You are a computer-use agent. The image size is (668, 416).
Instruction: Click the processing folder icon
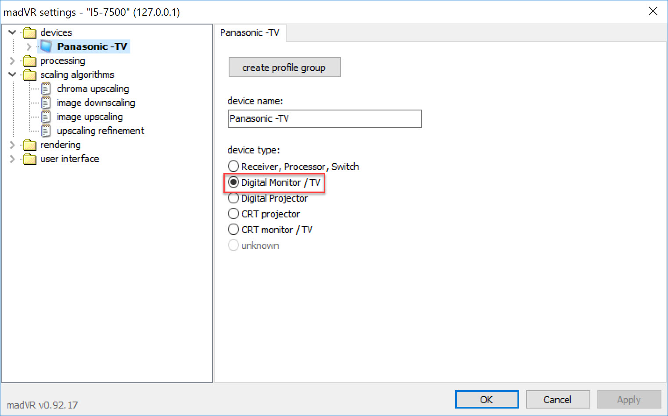click(x=30, y=60)
